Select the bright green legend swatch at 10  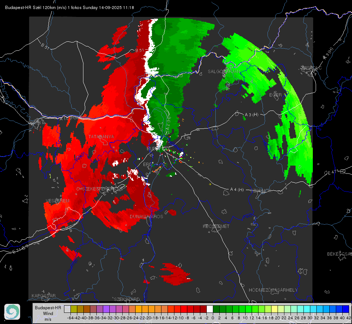click(x=248, y=309)
